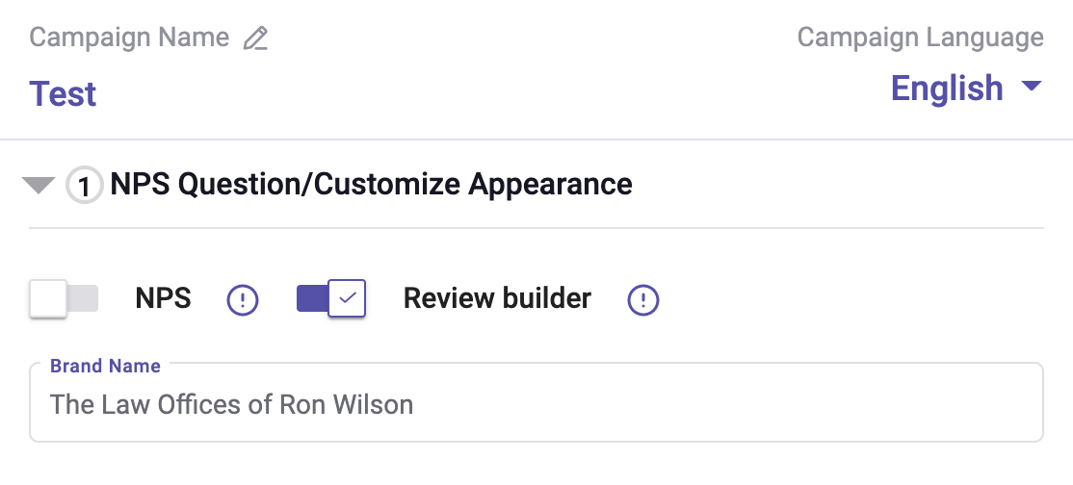Click the pencil icon to edit campaign name
The height and width of the screenshot is (485, 1073).
tap(255, 38)
